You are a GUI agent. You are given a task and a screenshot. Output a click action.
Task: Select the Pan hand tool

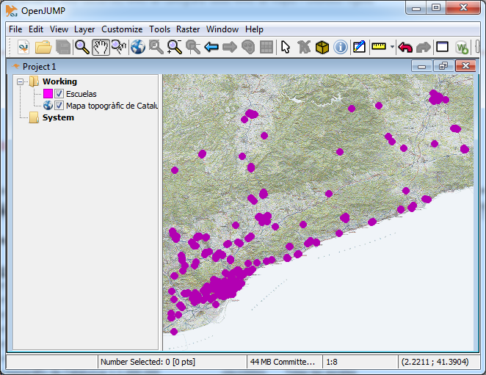click(101, 47)
